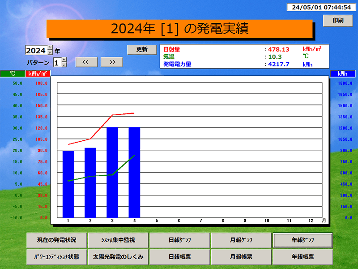Click the blue kWh axis header
The width and height of the screenshot is (358, 269).
tap(342, 74)
